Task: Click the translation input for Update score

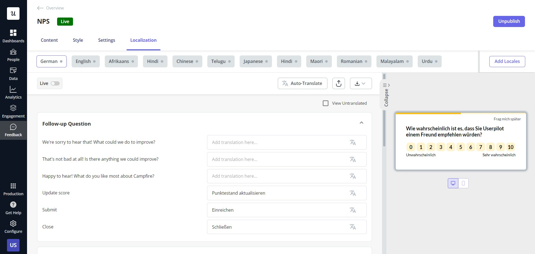Action: (x=279, y=193)
